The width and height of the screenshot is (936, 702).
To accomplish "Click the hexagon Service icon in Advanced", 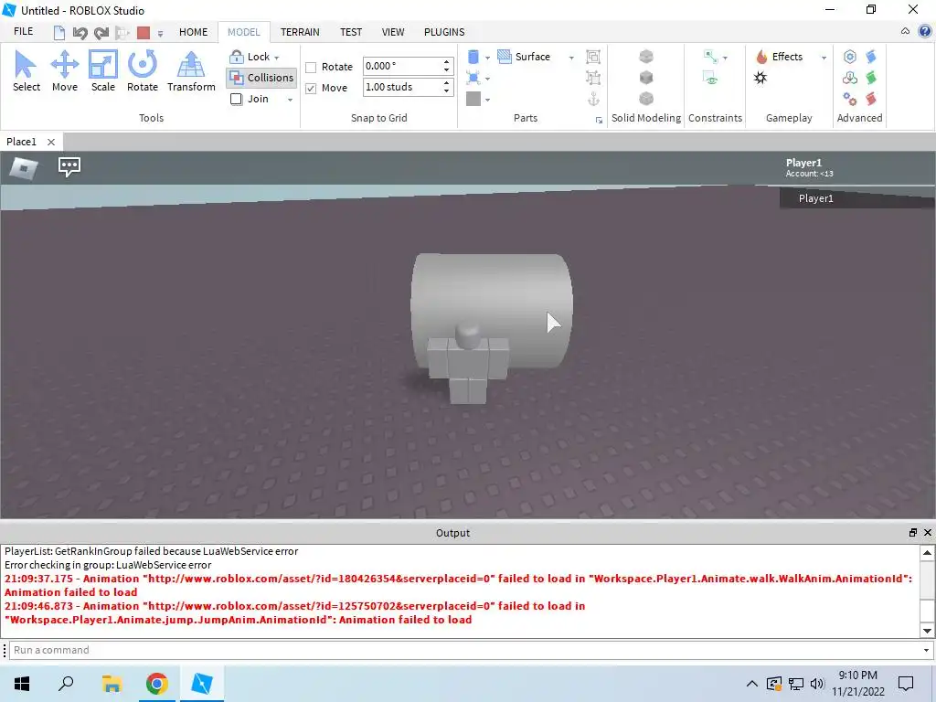I will [x=850, y=57].
